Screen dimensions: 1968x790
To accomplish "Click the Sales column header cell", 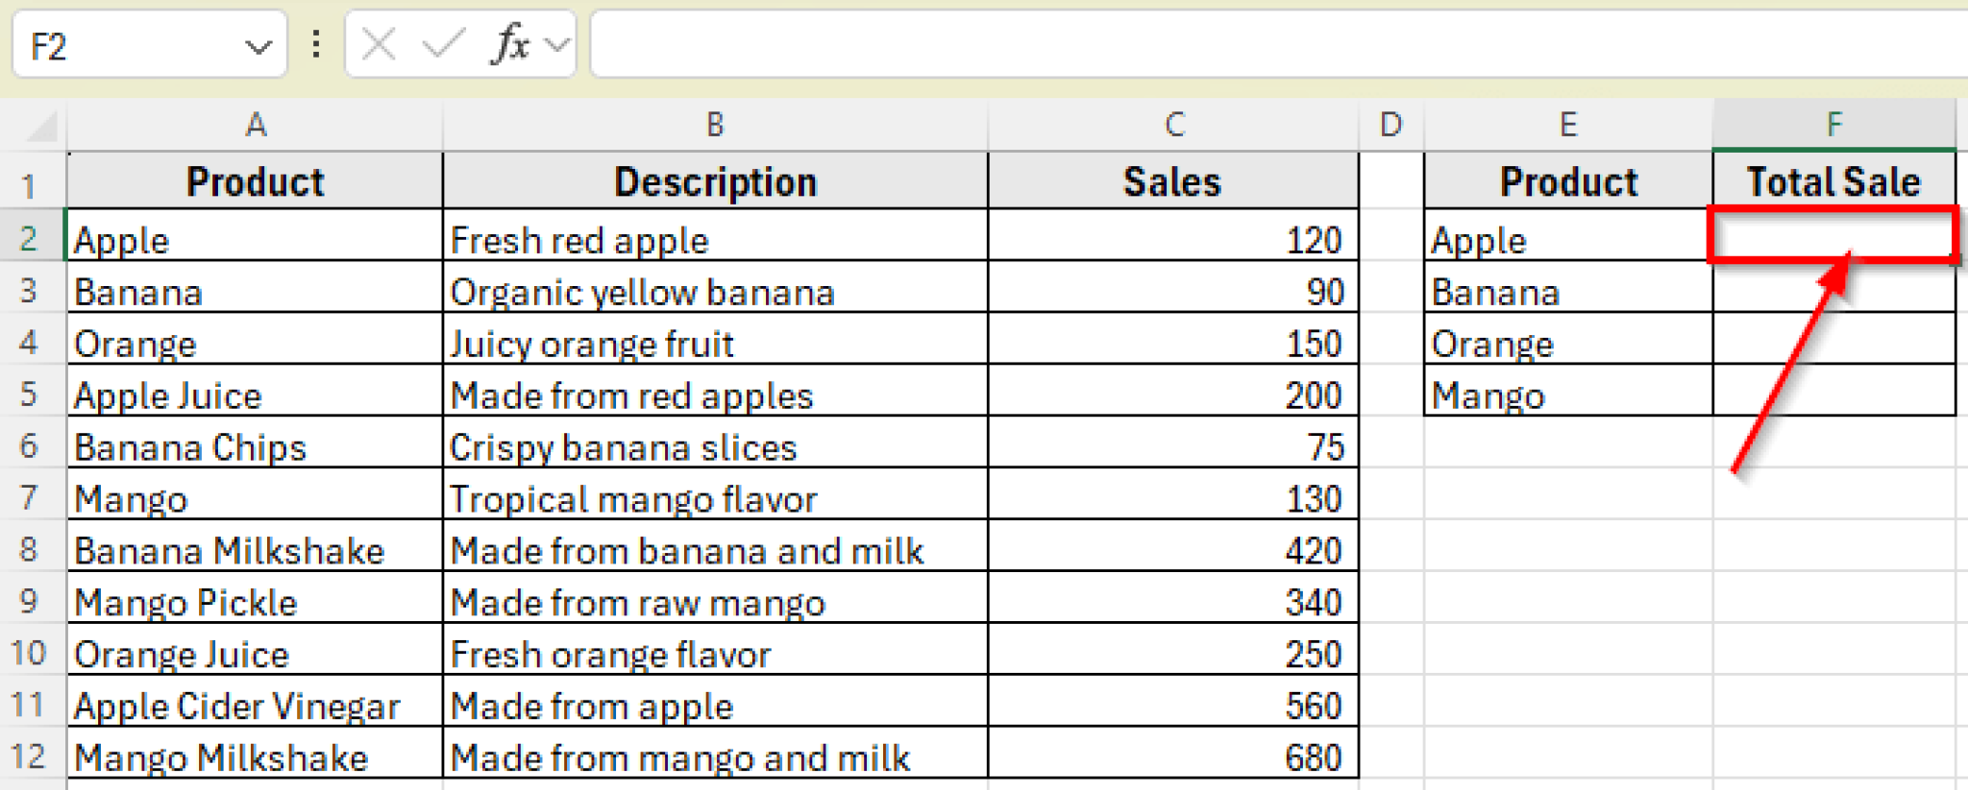I will tap(1172, 180).
